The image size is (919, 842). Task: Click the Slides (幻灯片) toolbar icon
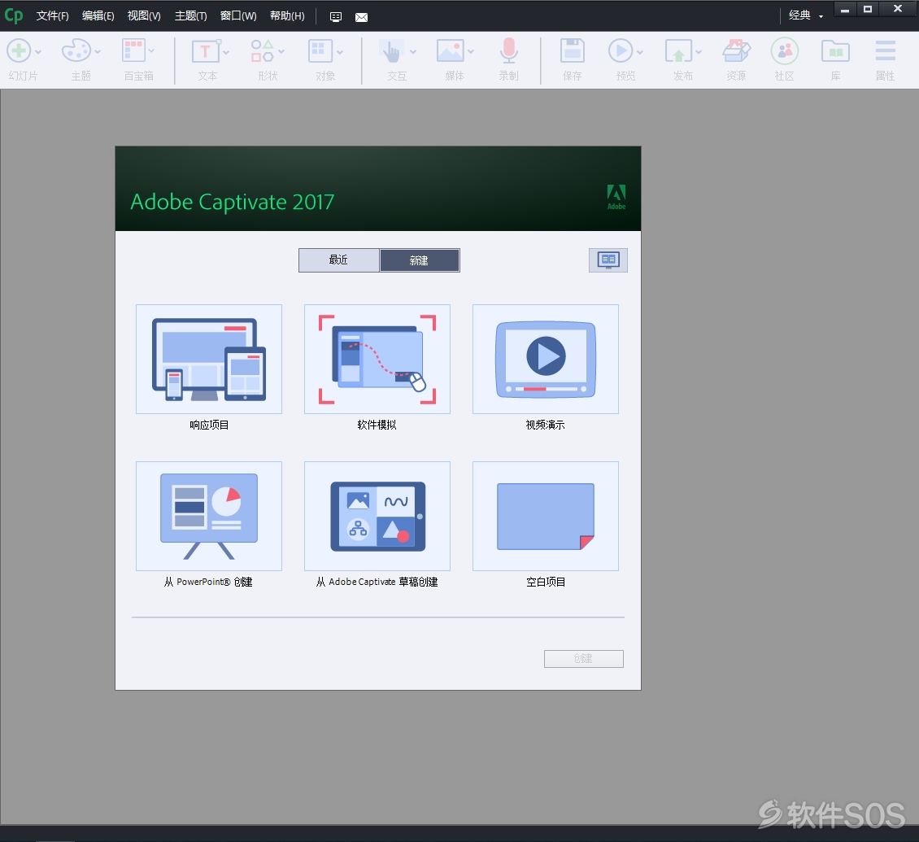pos(19,51)
